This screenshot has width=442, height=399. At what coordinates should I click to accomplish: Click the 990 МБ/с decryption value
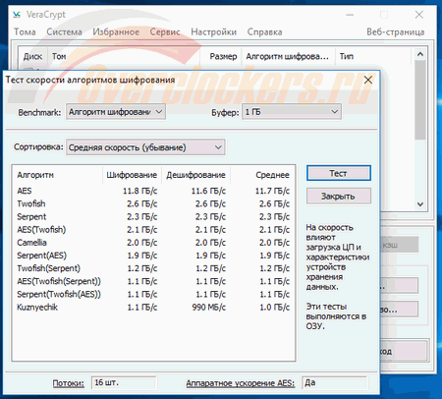[209, 308]
